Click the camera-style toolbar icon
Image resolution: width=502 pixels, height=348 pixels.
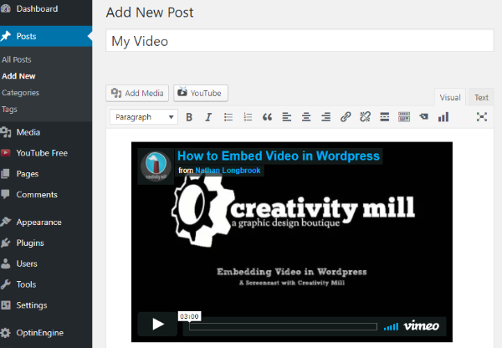tap(423, 117)
